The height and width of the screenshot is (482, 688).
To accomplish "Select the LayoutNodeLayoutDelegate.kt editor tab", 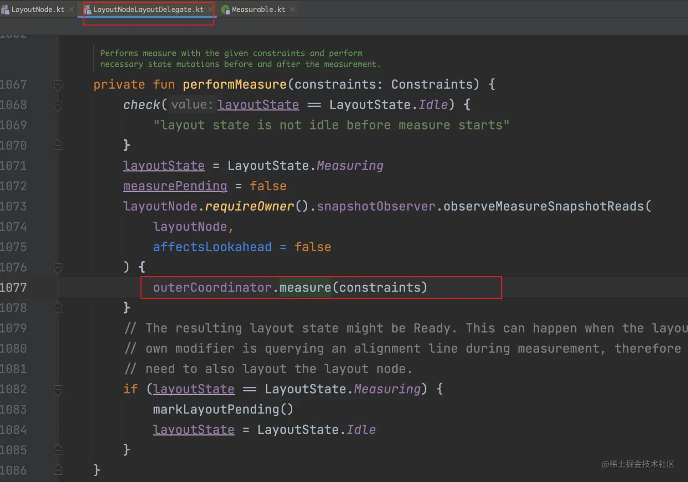I will pyautogui.click(x=148, y=10).
